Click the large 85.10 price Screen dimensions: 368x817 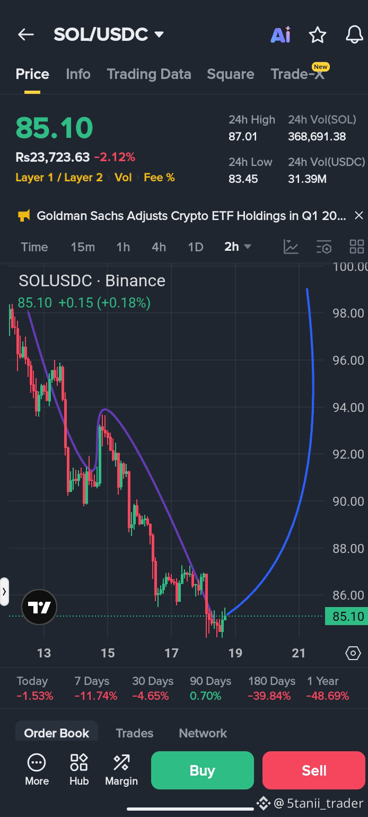(x=54, y=128)
